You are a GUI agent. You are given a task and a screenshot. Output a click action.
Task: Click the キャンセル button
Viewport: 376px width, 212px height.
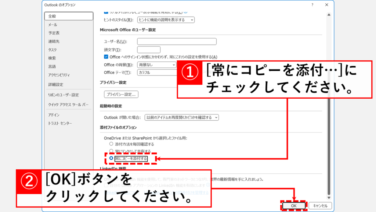click(320, 206)
